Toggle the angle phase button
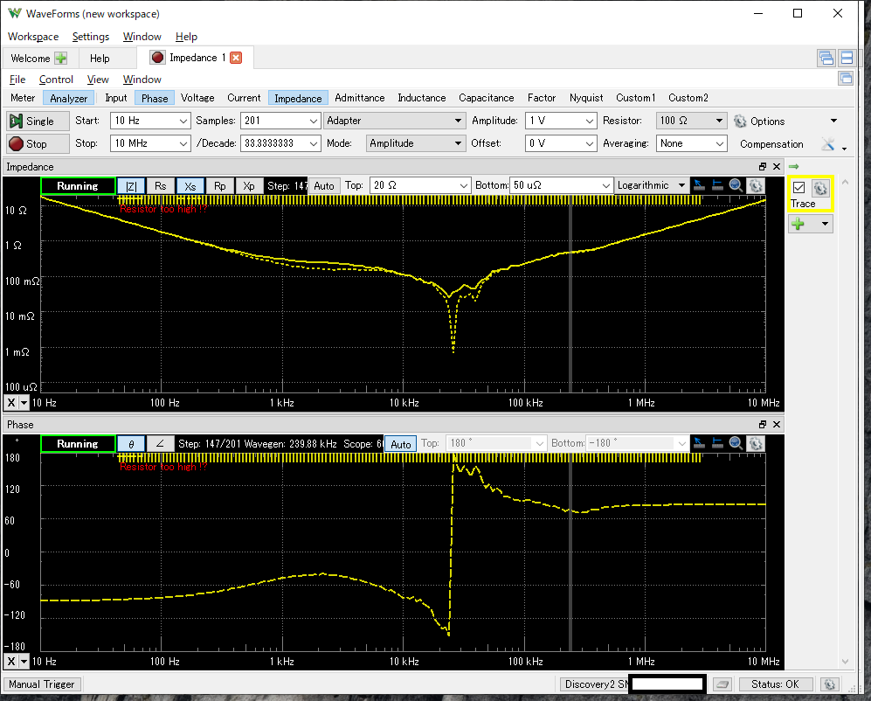Image resolution: width=871 pixels, height=701 pixels. [x=160, y=444]
